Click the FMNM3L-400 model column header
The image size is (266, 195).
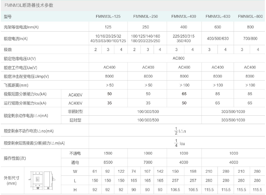point(184,16)
